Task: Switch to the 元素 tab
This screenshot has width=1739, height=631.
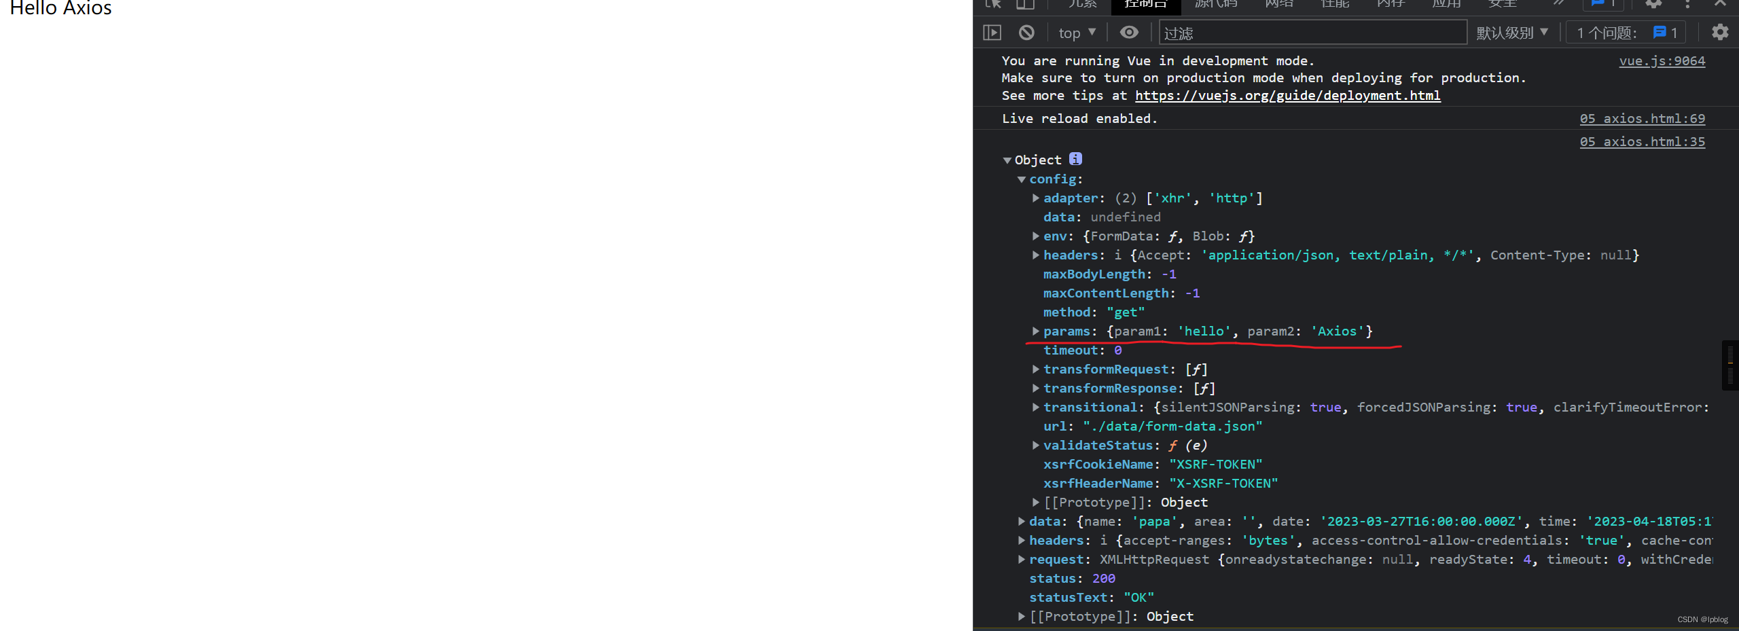Action: tap(1082, 3)
